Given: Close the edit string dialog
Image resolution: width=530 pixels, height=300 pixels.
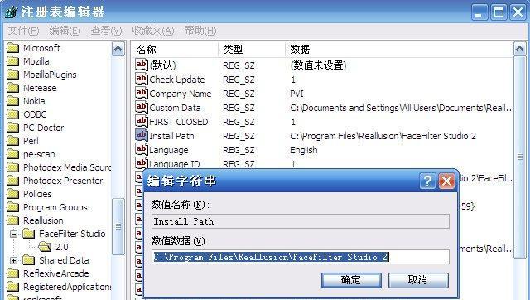Looking at the screenshot, I should [446, 181].
